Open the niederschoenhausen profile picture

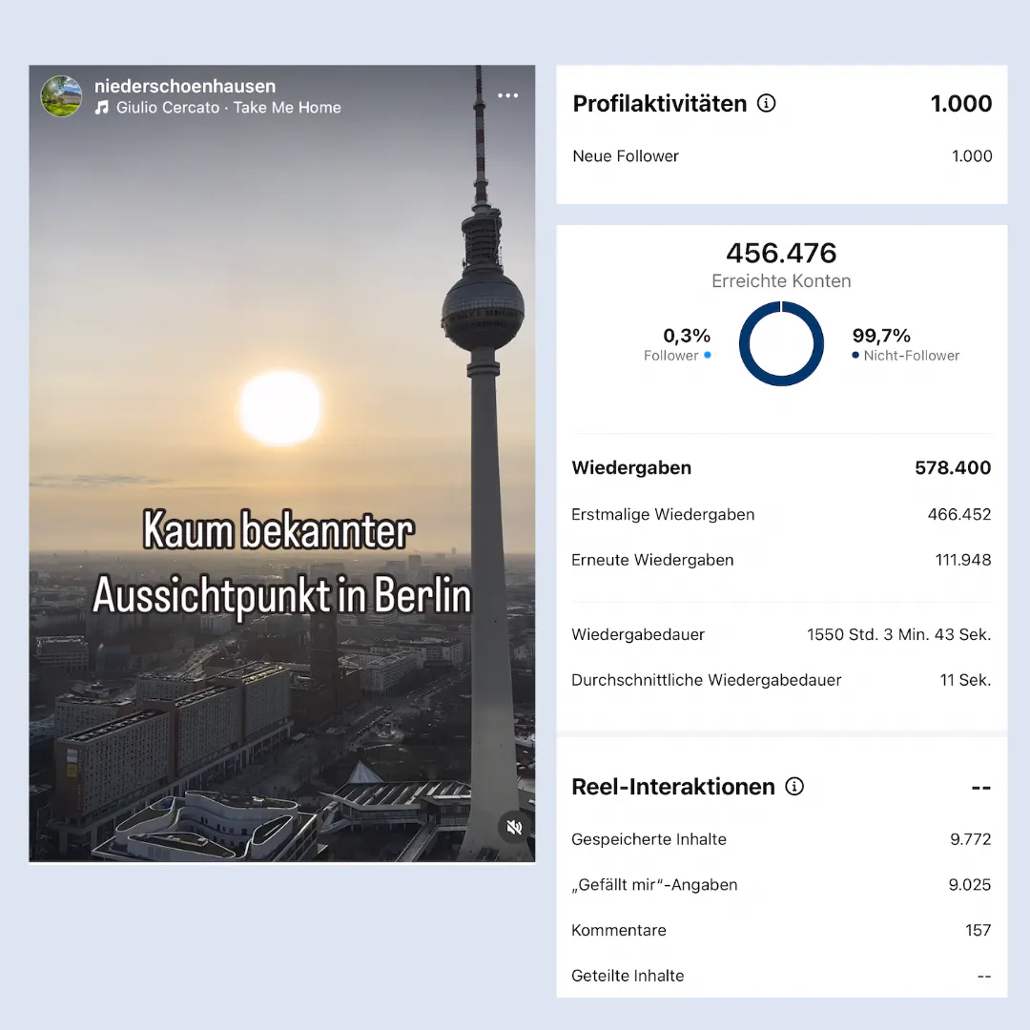point(61,96)
